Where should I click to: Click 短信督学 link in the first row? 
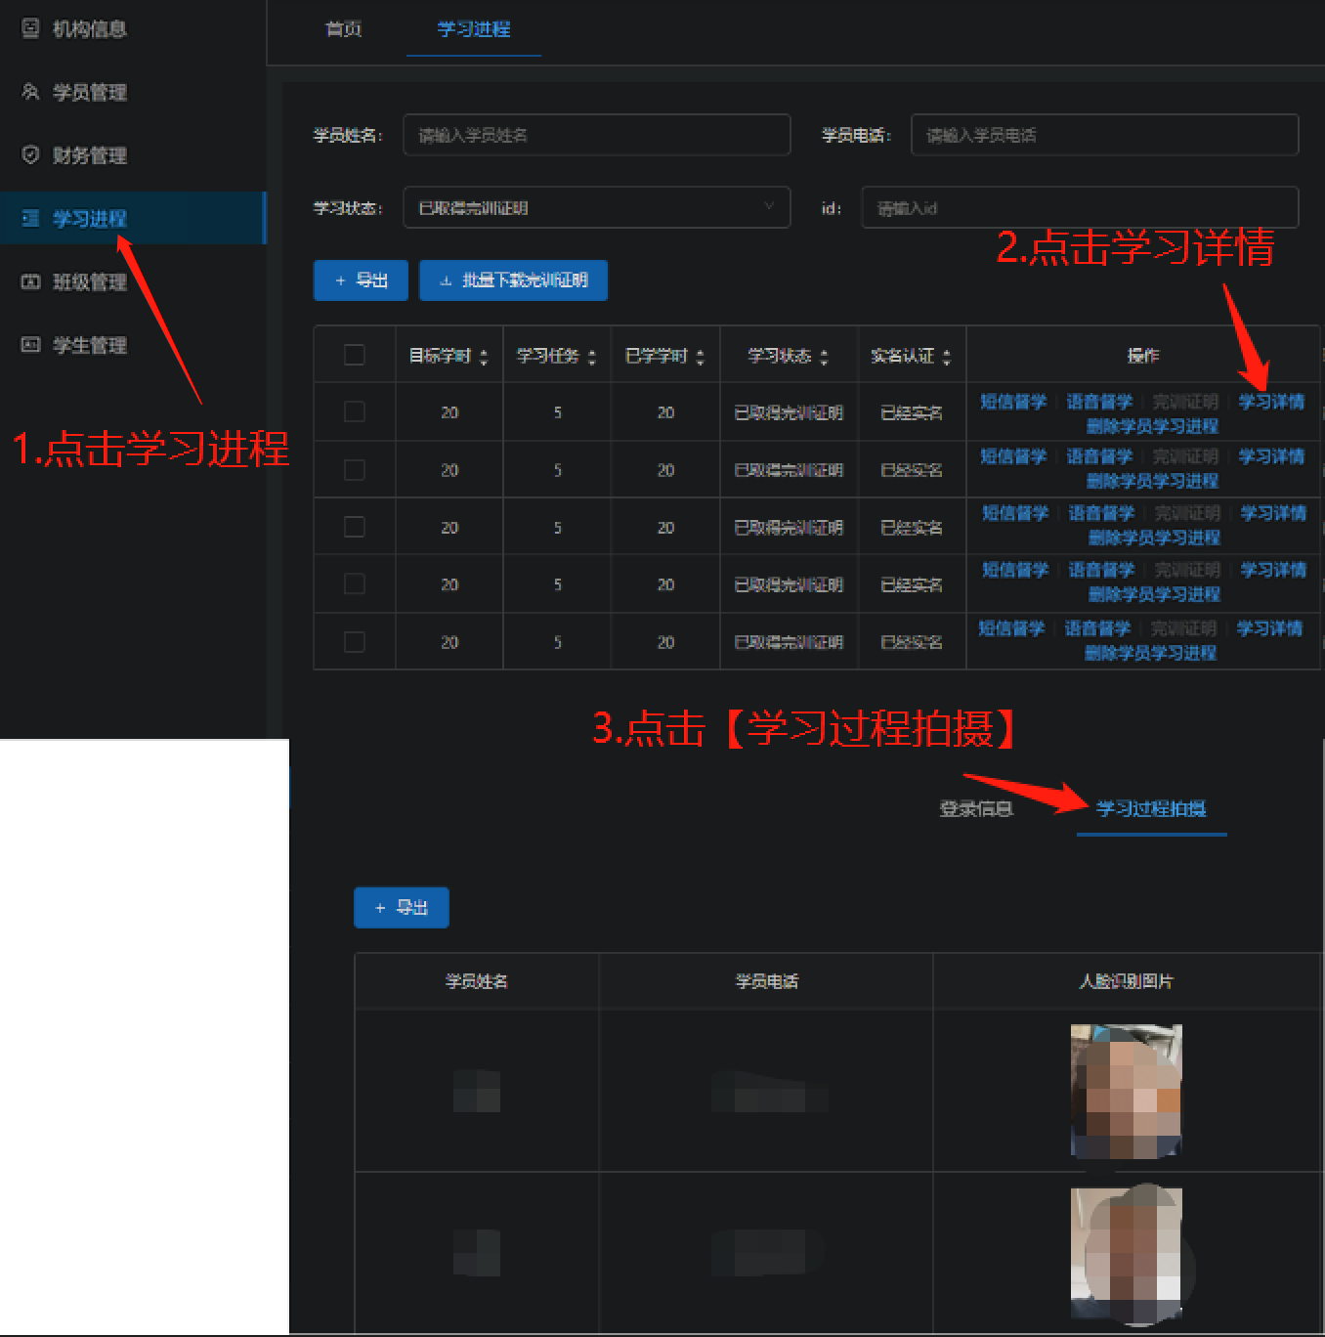[1013, 401]
